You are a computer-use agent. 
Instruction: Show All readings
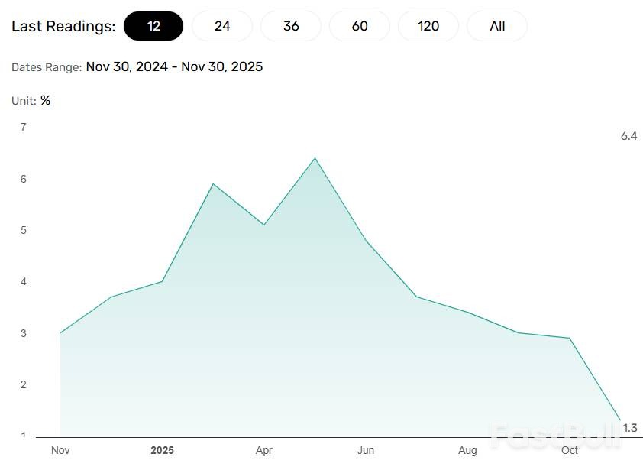(497, 26)
